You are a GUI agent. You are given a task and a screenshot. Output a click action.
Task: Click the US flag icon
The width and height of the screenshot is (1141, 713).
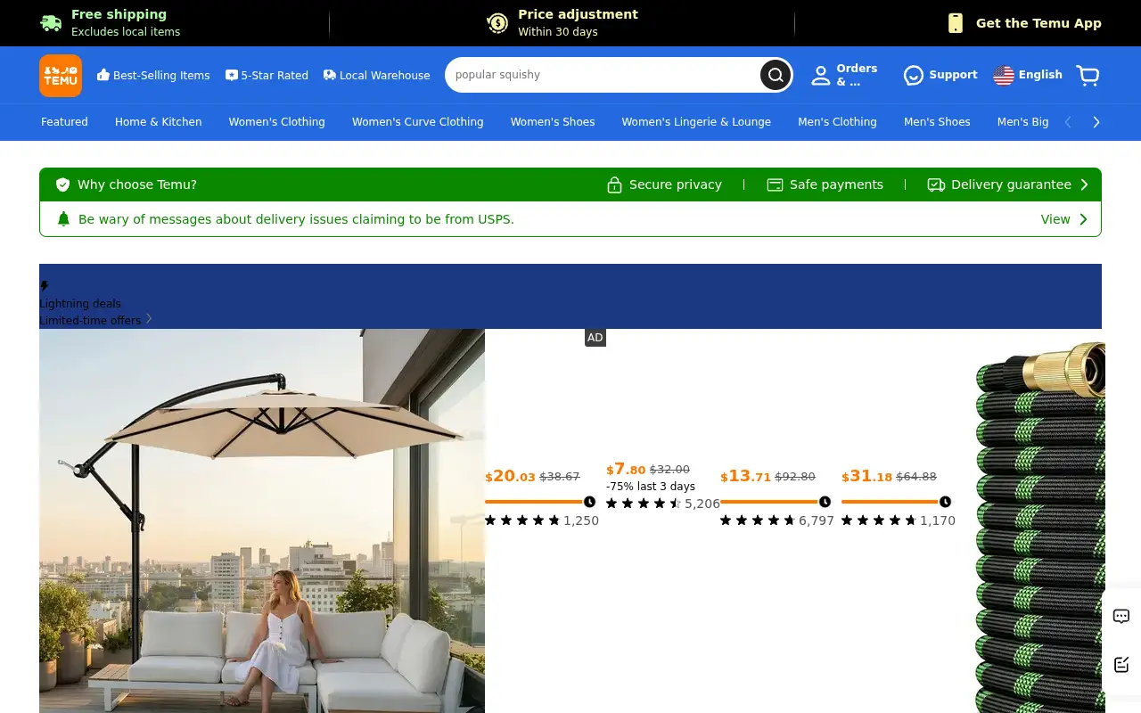point(1004,76)
